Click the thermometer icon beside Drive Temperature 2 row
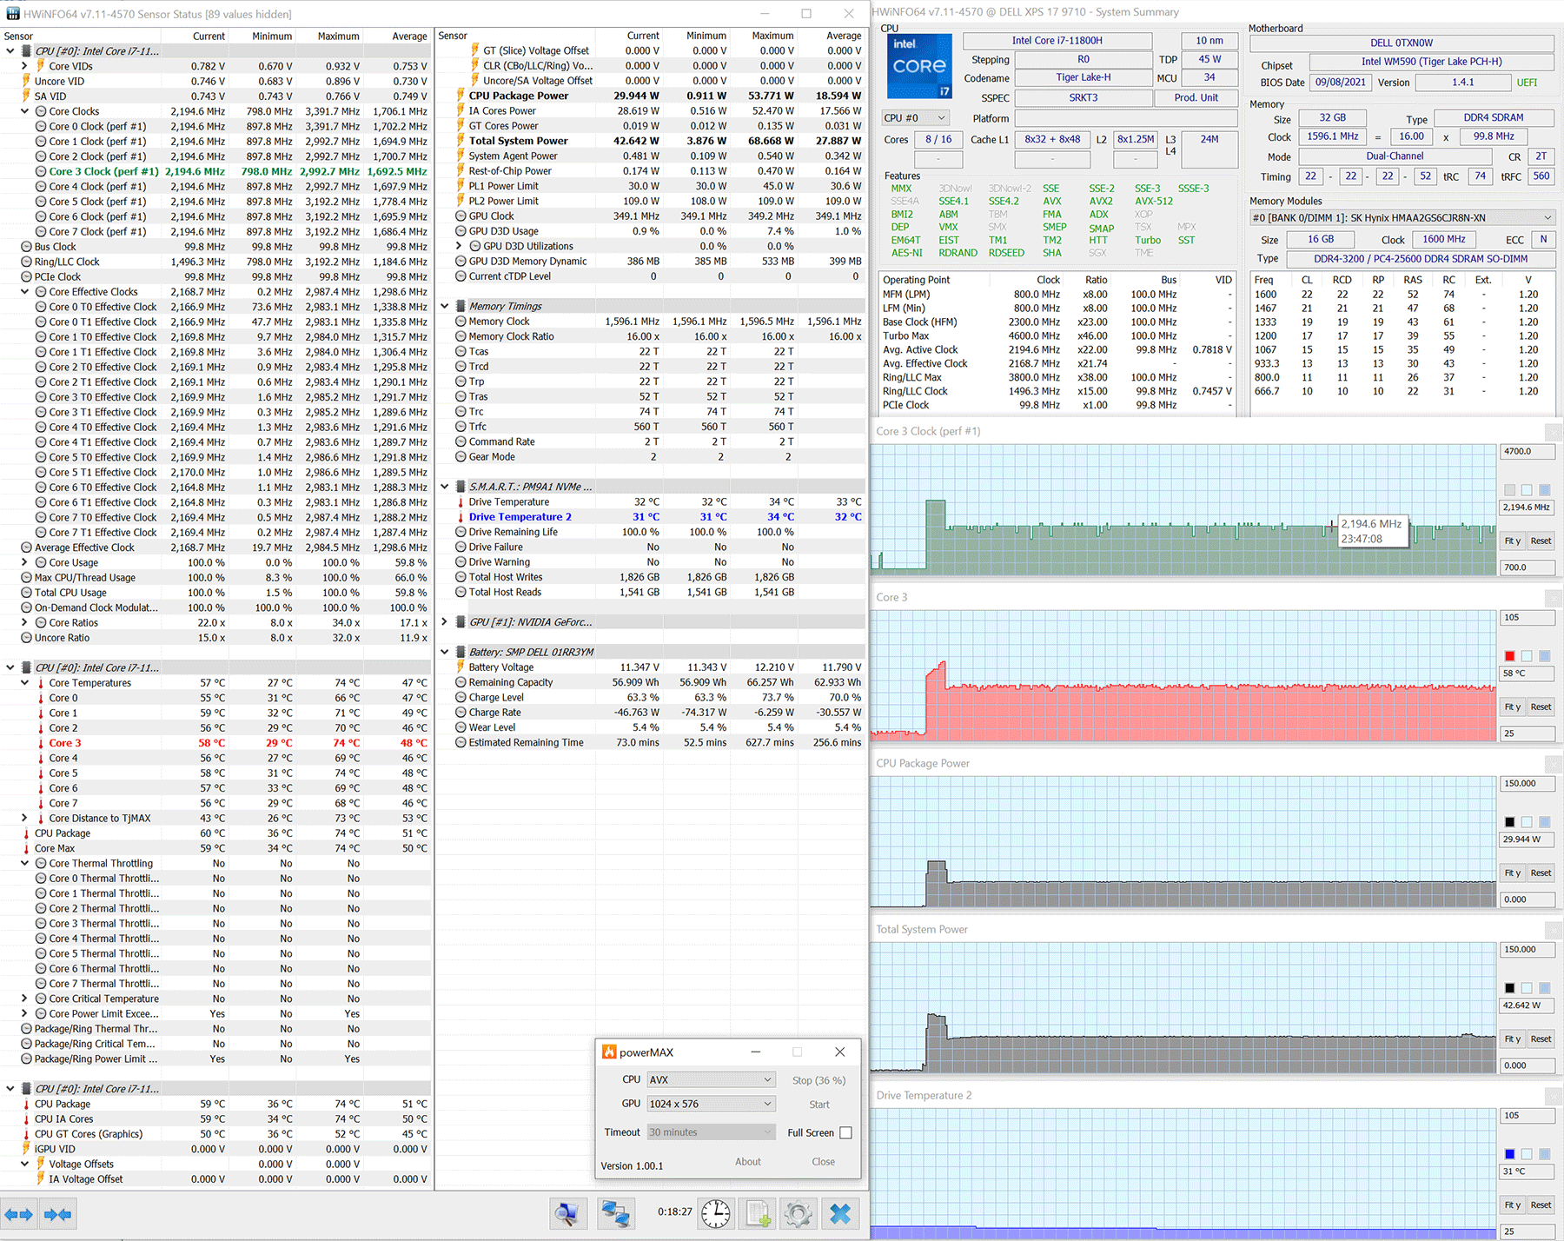The width and height of the screenshot is (1564, 1241). (461, 517)
